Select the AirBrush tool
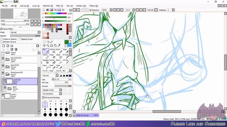Image resolution: width=227 pixels, height=127 pixels. [52, 51]
